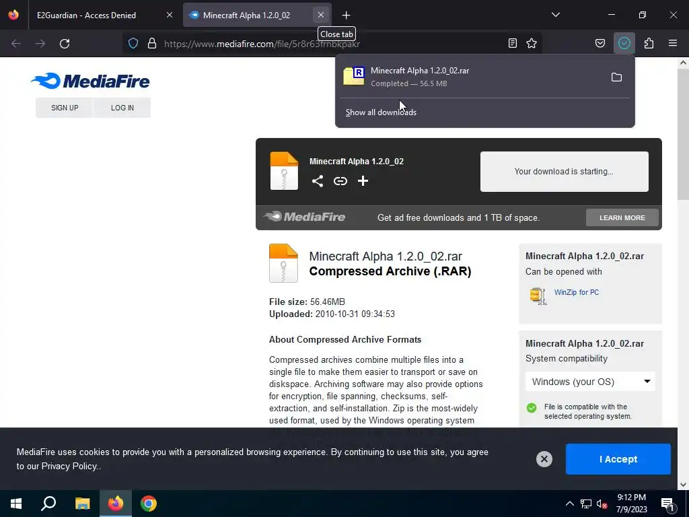
Task: Click the green compatibility checkmark icon
Action: click(x=532, y=407)
